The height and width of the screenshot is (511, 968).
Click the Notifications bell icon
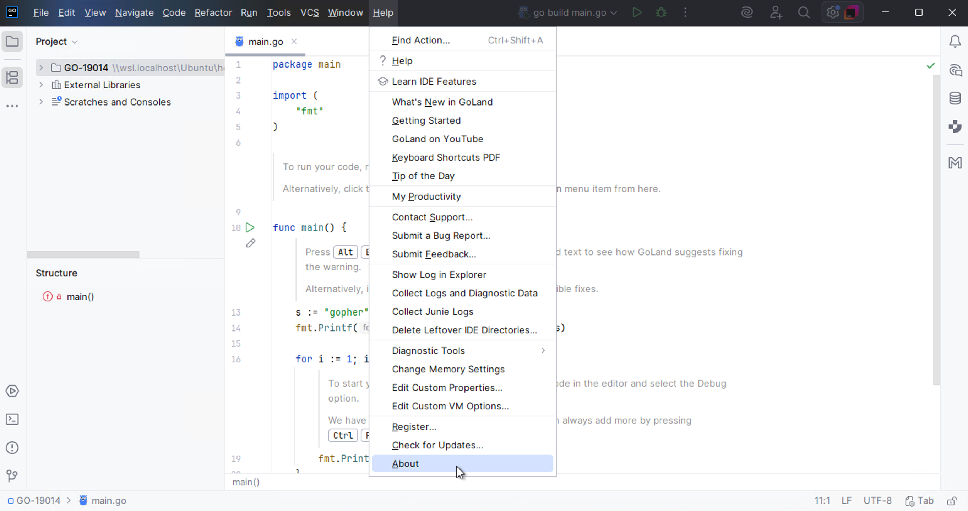pos(956,41)
